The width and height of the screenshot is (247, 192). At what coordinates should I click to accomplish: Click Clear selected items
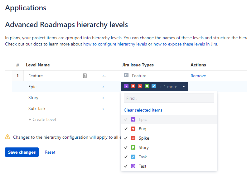(x=143, y=110)
